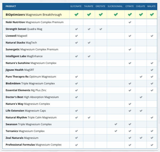The image size is (160, 152).
Task: Select Strength Sensei Quadra Mag name
Action: [24, 29]
